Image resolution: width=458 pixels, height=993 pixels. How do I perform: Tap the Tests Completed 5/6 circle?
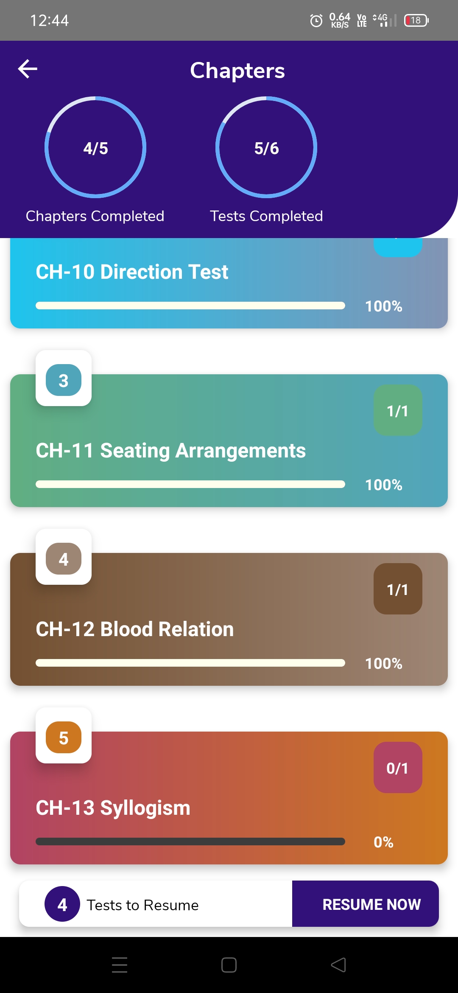(x=266, y=148)
